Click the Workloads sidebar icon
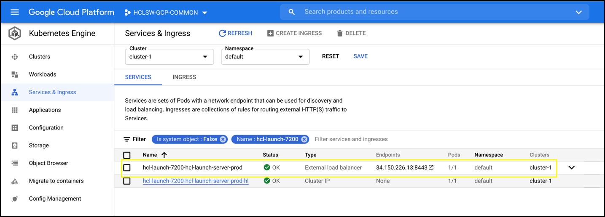605x217 pixels. [15, 74]
